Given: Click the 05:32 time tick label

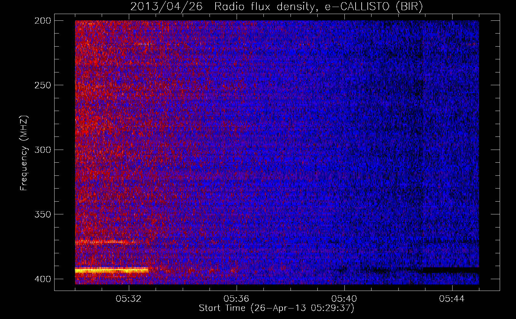Looking at the screenshot, I should [x=129, y=299].
